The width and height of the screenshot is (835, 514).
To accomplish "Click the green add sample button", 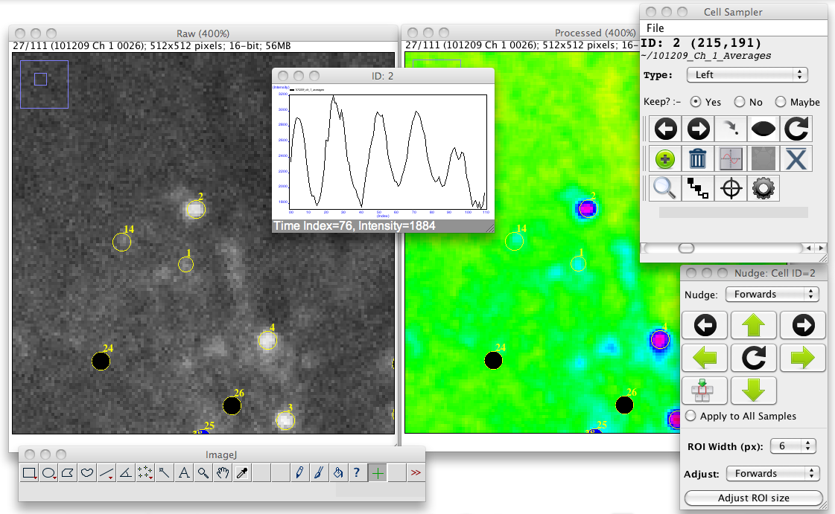I will tap(665, 159).
